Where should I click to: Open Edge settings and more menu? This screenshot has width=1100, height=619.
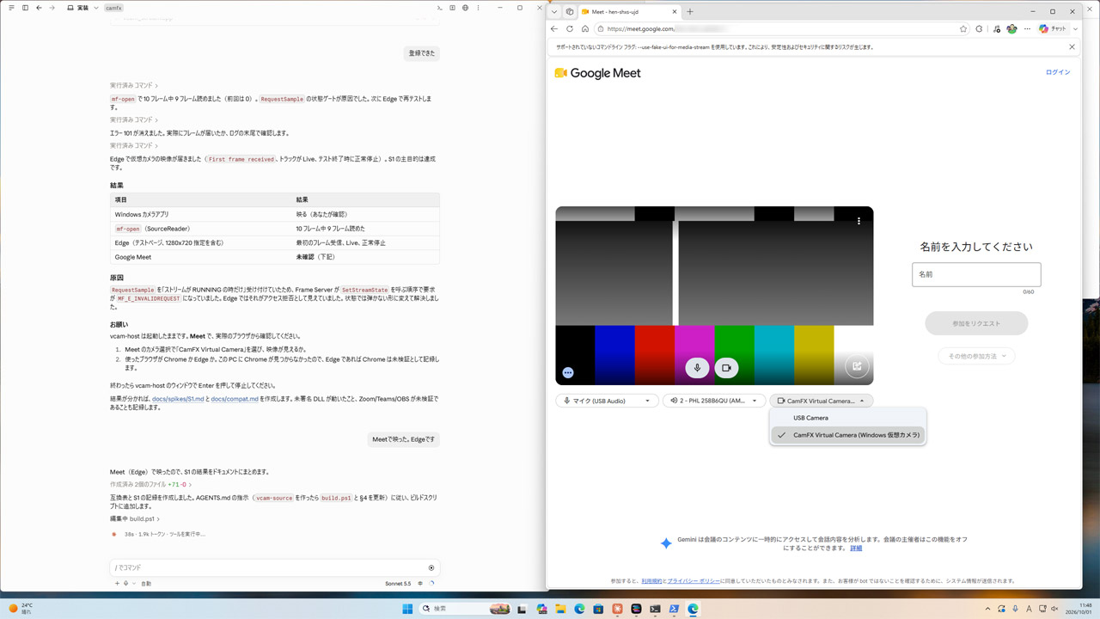click(x=1027, y=29)
